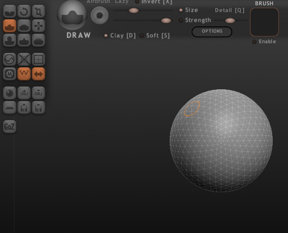
Task: Click the GoZ button
Action: (x=10, y=127)
